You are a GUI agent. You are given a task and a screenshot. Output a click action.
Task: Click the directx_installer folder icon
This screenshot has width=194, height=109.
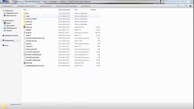tap(25, 19)
